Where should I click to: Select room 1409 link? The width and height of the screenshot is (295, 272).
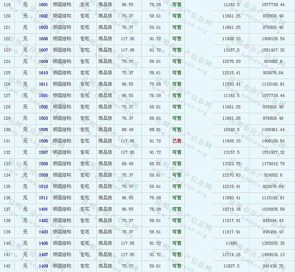(43, 266)
